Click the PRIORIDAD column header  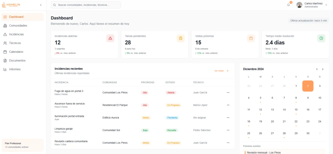(x=148, y=83)
